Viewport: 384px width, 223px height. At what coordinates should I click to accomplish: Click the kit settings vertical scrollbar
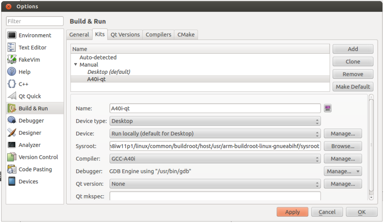point(371,146)
